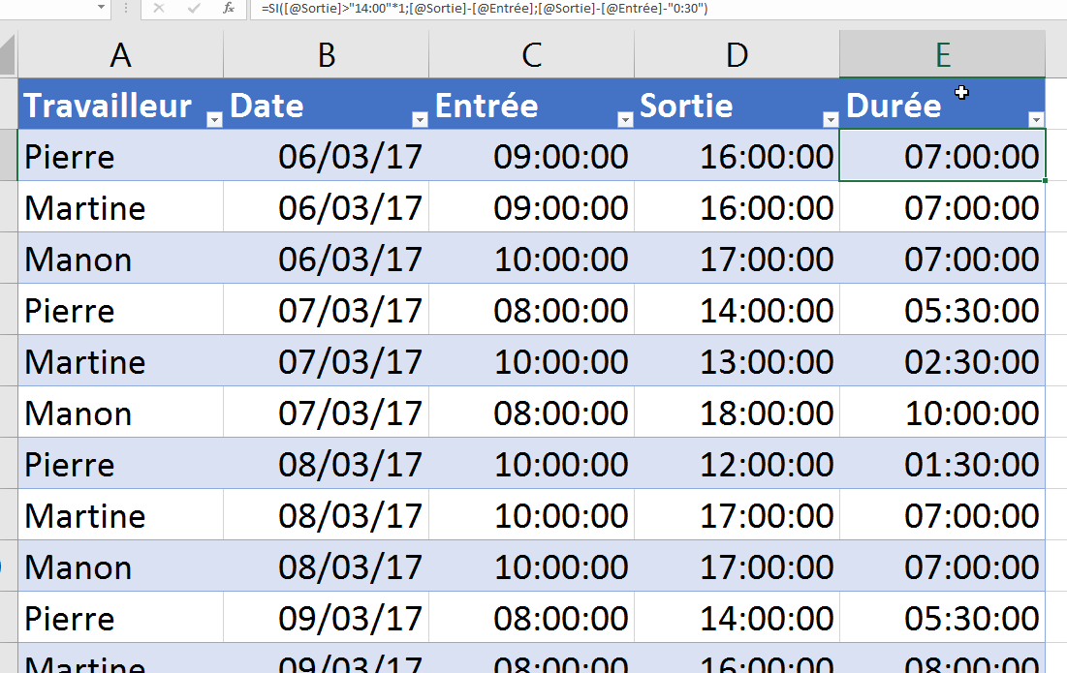
Task: Open the Date column filter dropdown
Action: coord(420,119)
